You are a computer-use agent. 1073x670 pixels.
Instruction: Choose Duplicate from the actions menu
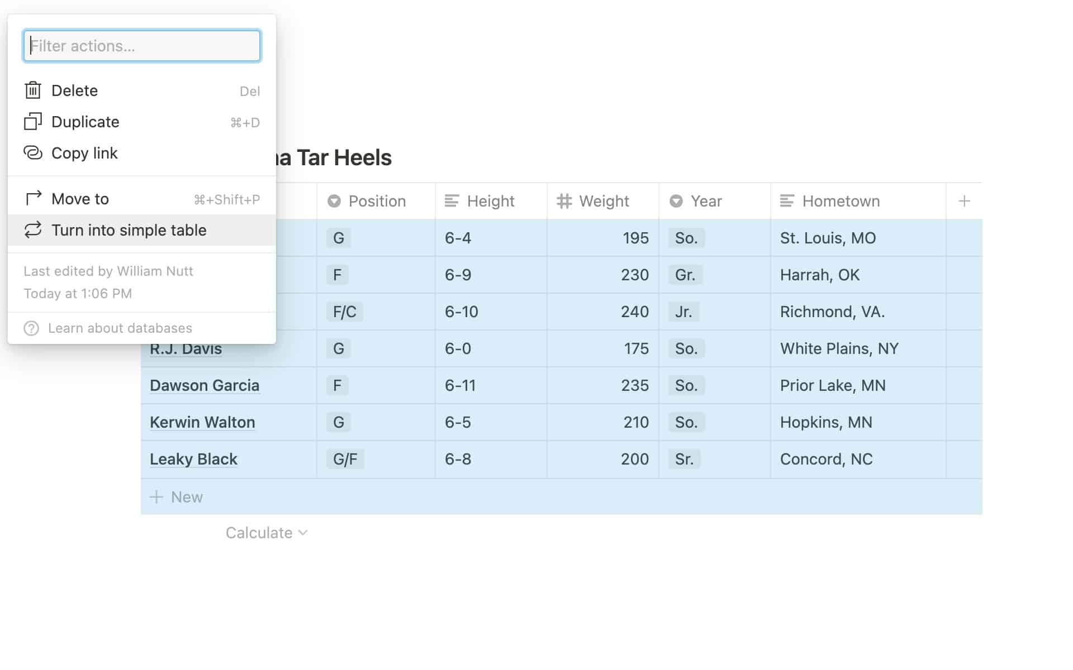[85, 122]
